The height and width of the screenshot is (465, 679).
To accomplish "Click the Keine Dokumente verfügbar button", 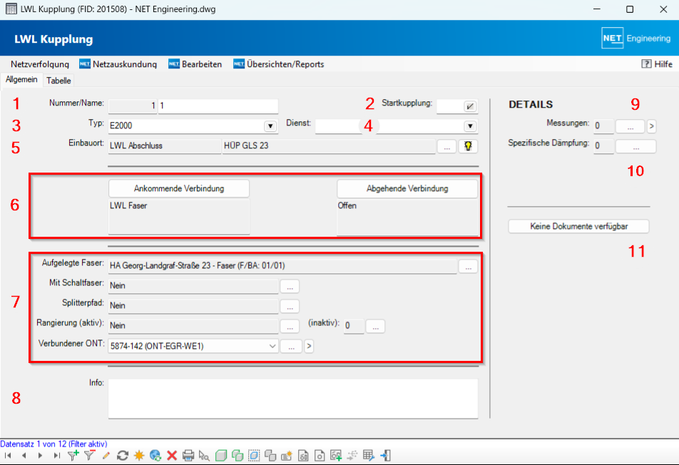I will (578, 226).
